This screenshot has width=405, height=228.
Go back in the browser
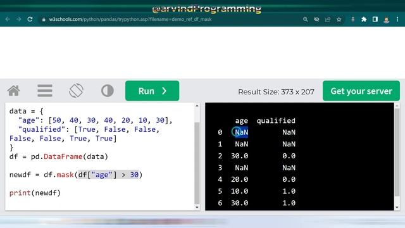(8, 19)
